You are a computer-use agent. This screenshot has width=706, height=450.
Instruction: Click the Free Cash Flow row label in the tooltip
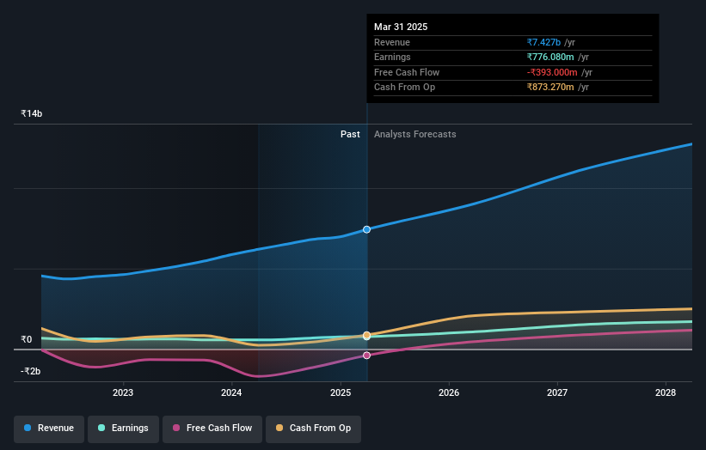(407, 72)
